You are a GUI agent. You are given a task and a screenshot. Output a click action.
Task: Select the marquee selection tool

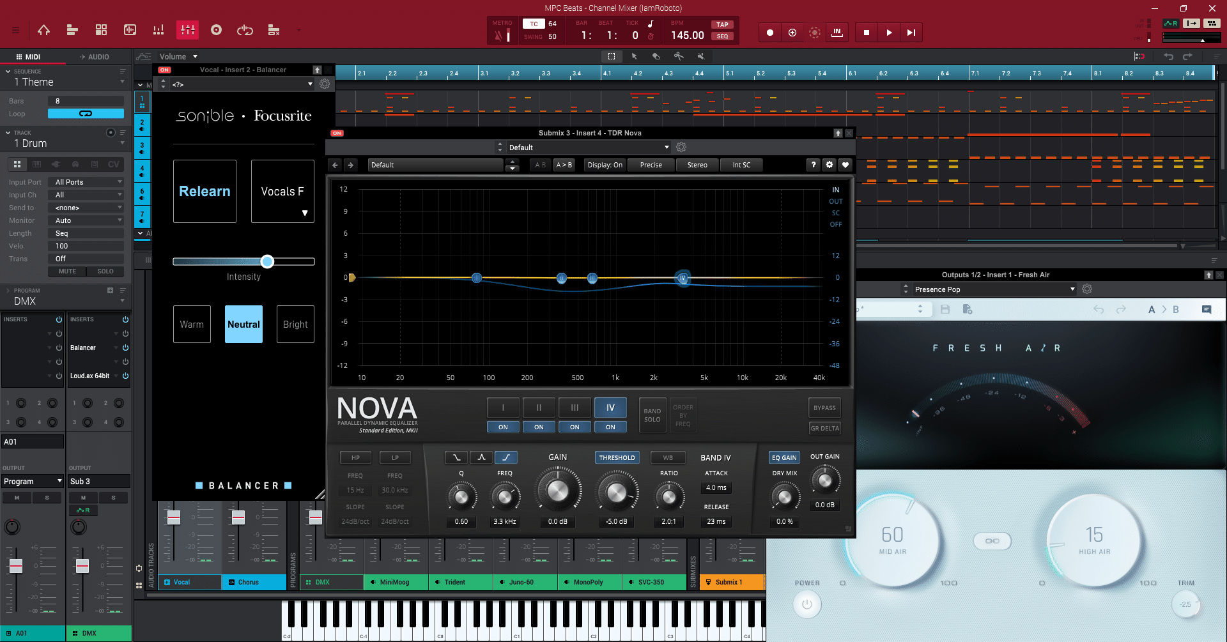tap(612, 56)
